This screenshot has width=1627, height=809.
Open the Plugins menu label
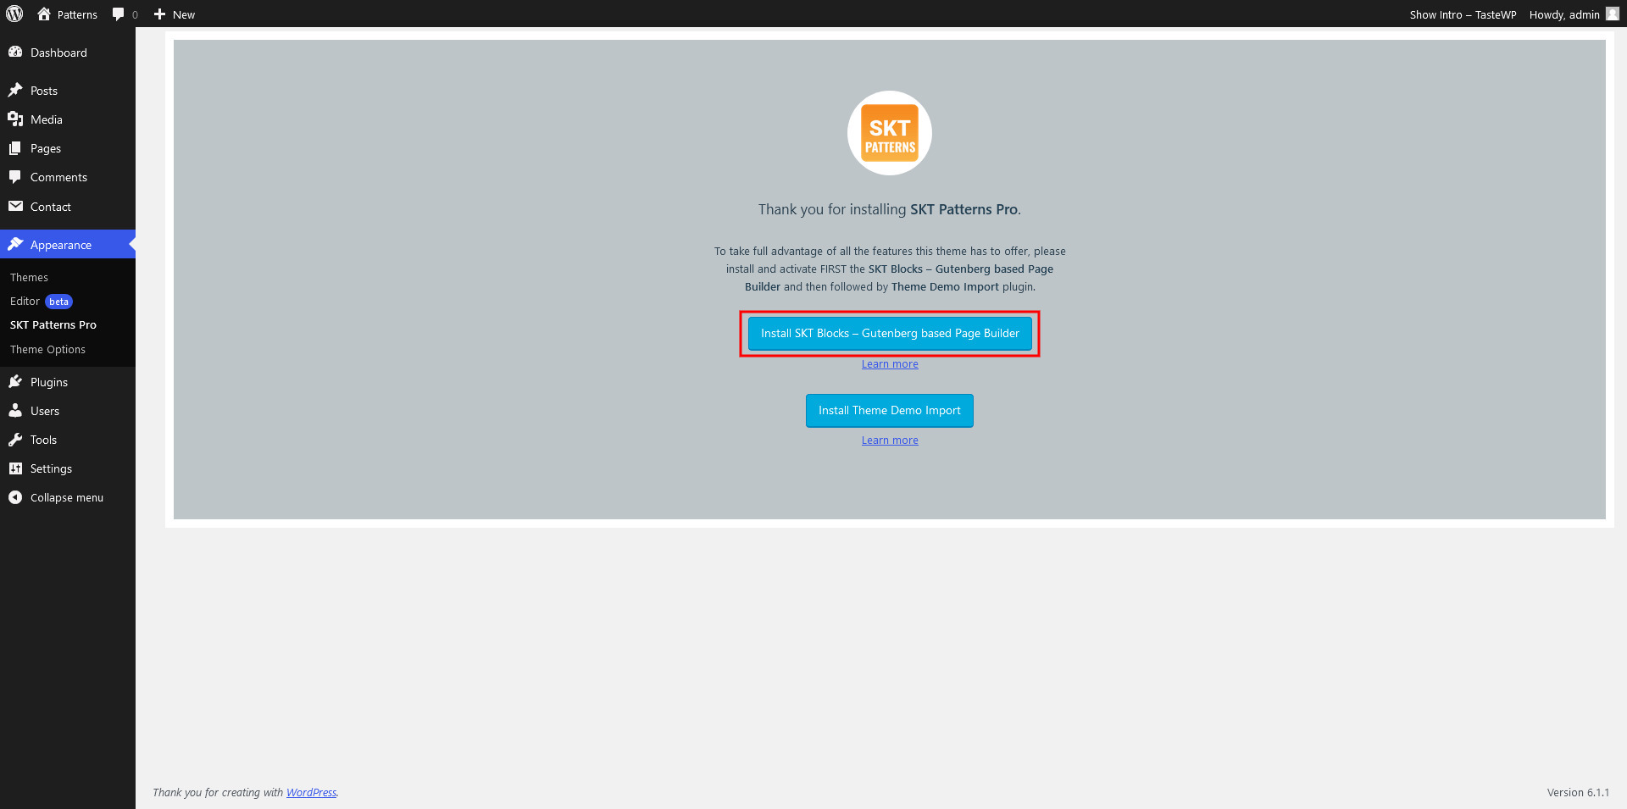49,382
